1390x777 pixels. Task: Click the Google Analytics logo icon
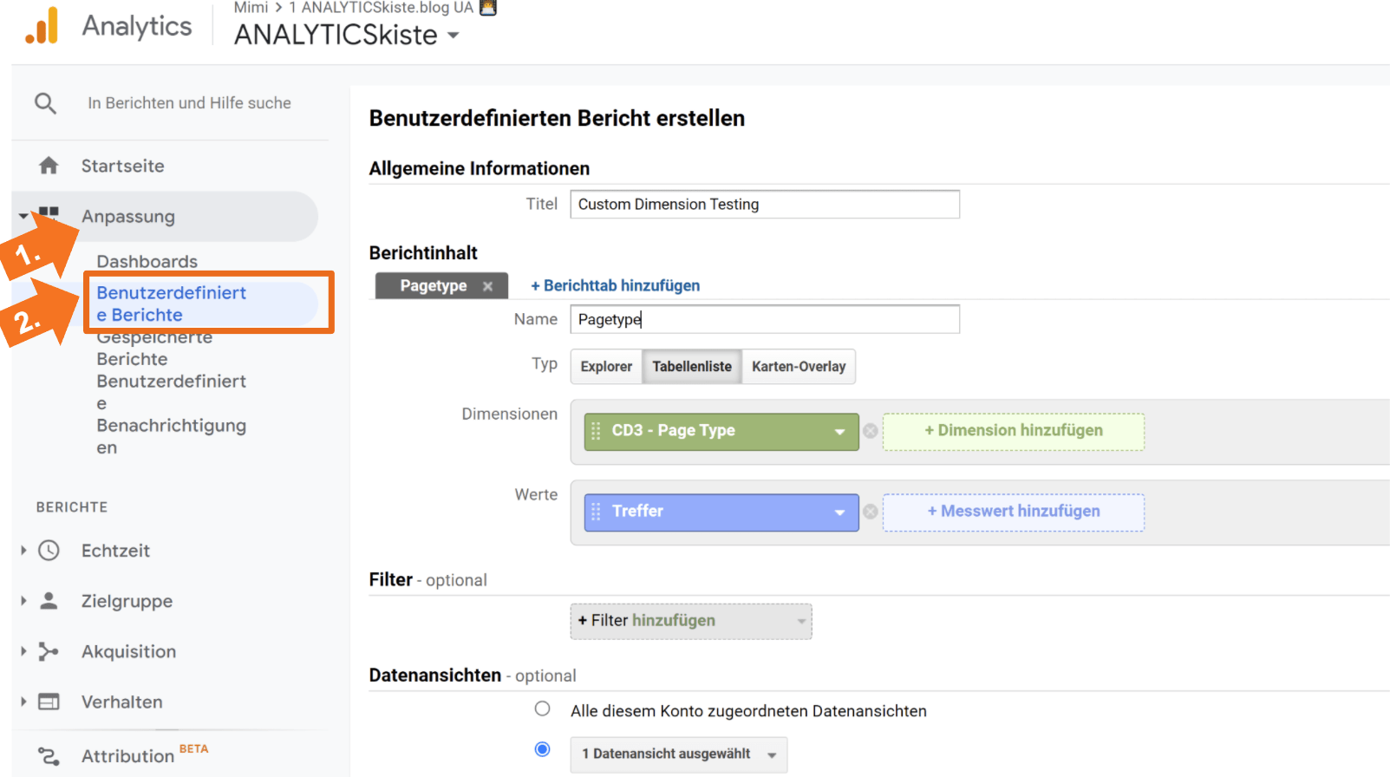coord(42,26)
